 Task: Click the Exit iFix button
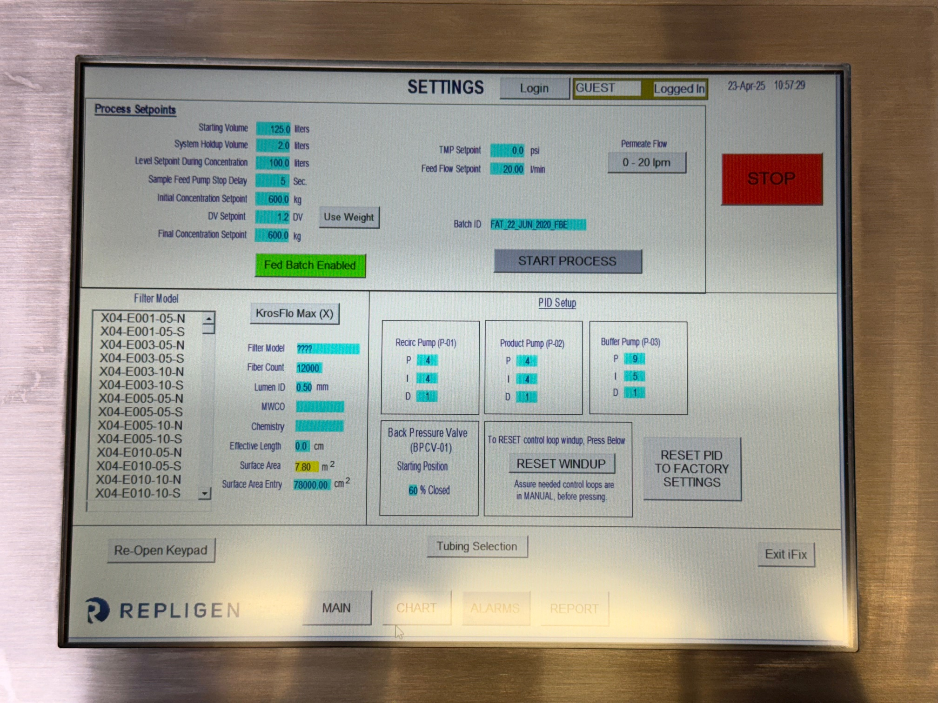pos(786,554)
